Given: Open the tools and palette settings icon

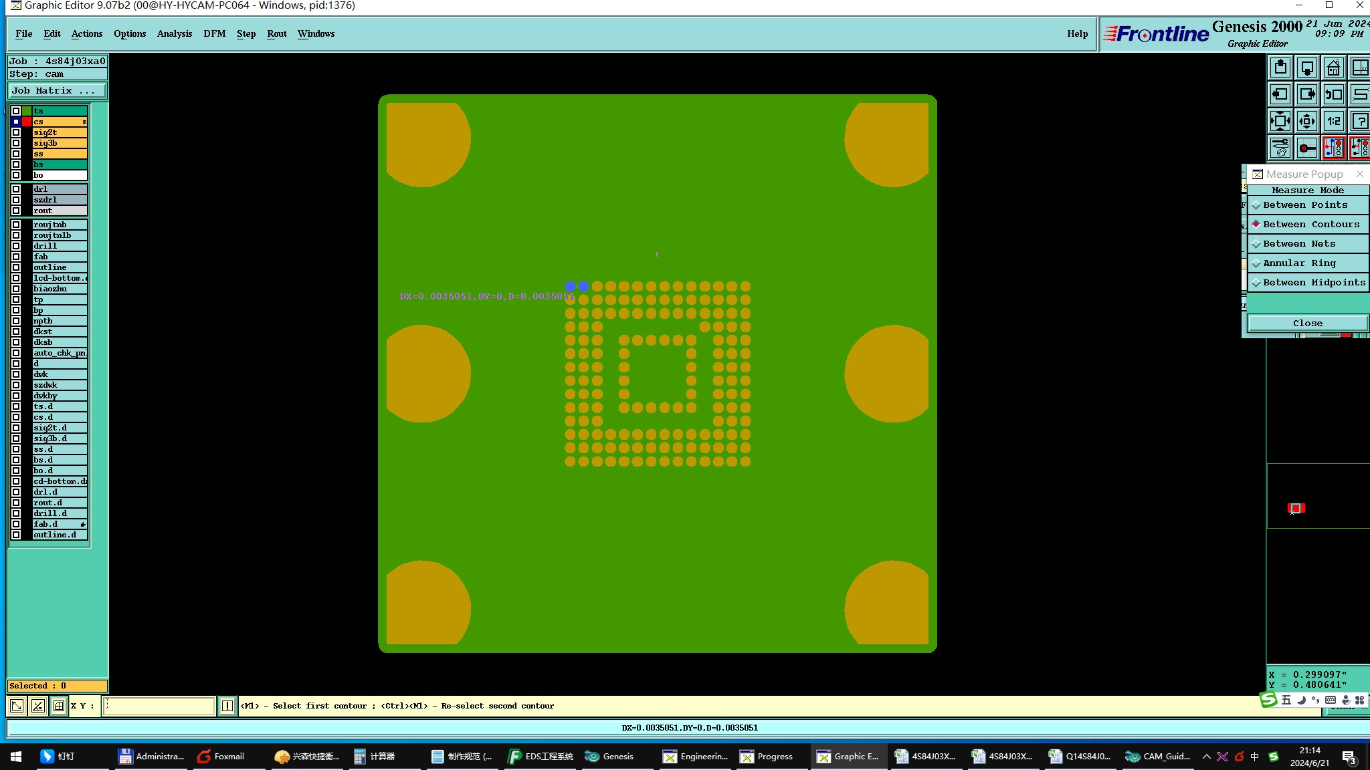Looking at the screenshot, I should (1280, 148).
